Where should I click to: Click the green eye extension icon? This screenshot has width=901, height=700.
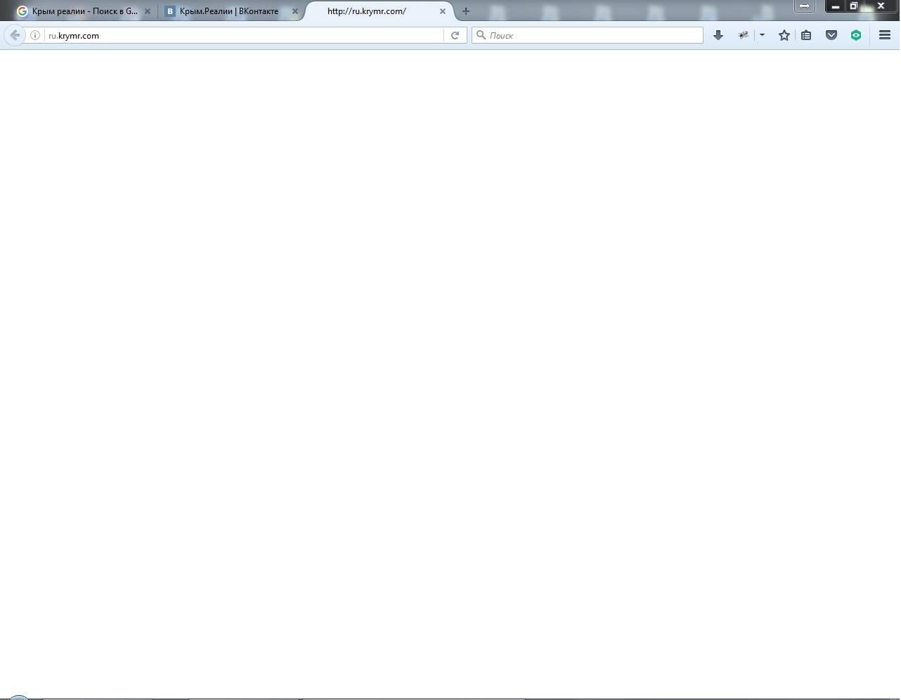(x=855, y=35)
